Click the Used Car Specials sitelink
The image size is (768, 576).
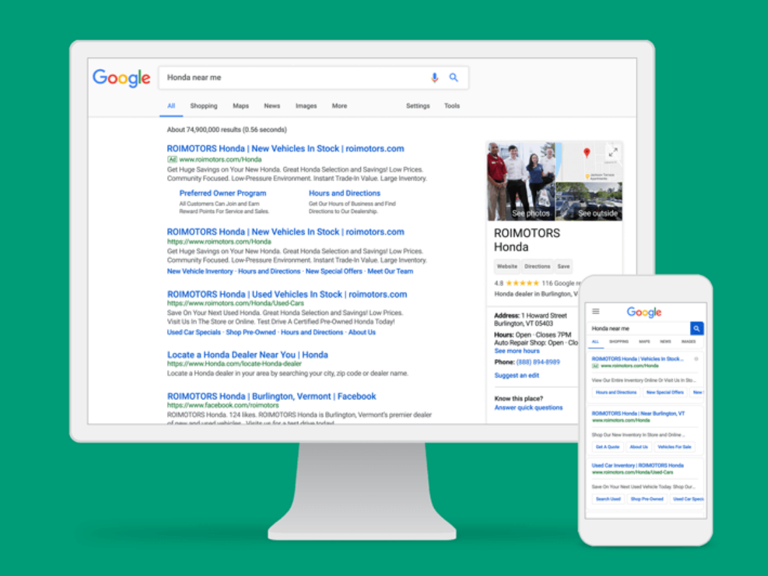194,332
